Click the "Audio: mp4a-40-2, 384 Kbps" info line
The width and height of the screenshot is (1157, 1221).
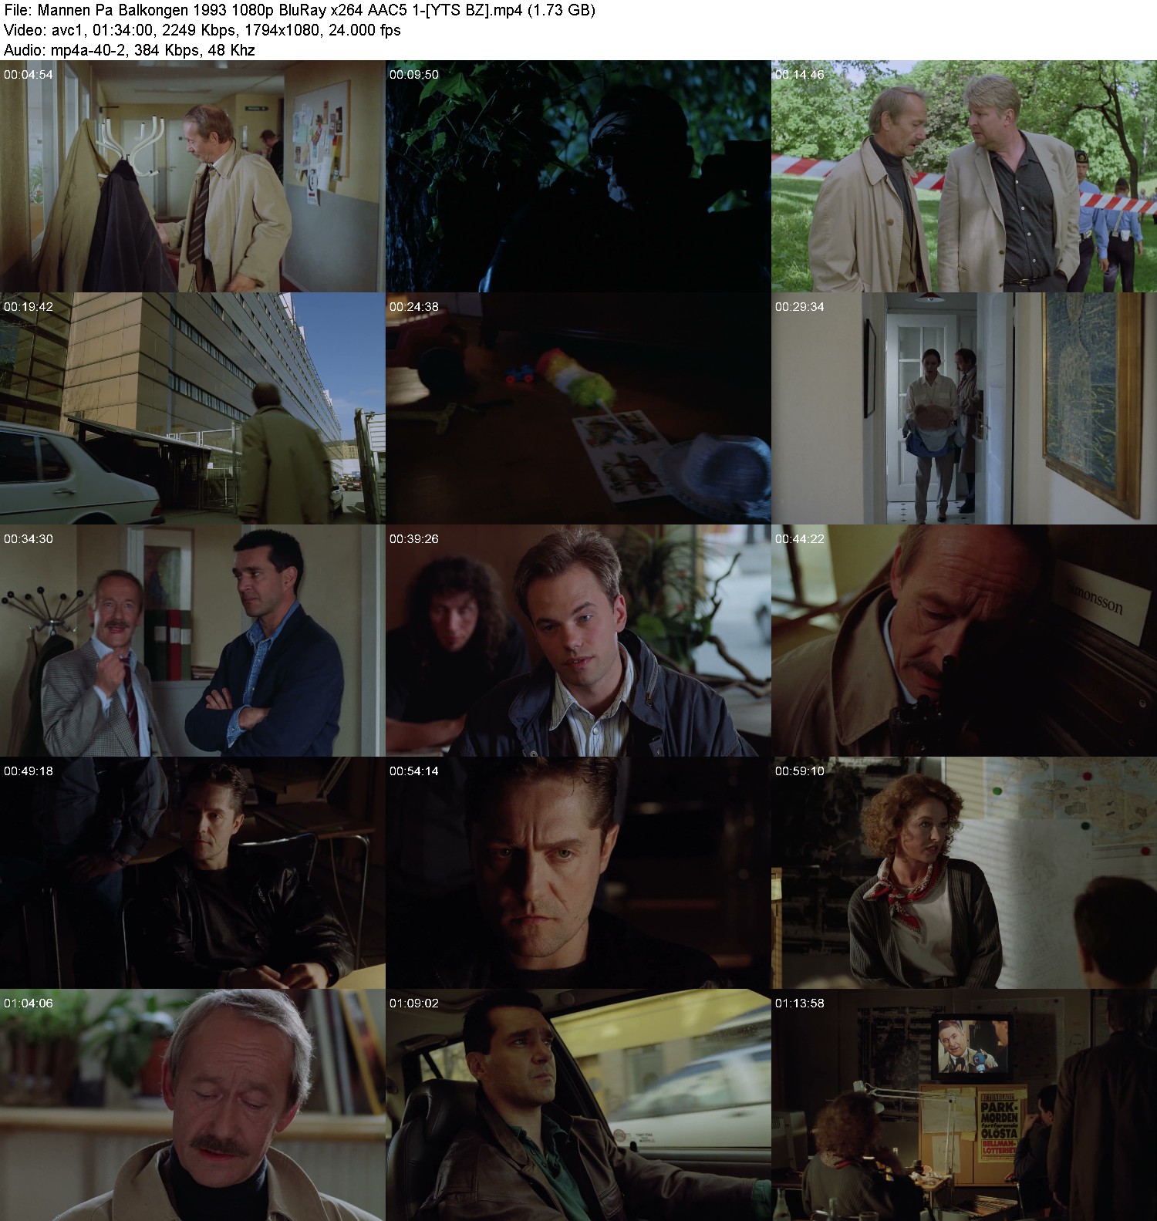(130, 50)
